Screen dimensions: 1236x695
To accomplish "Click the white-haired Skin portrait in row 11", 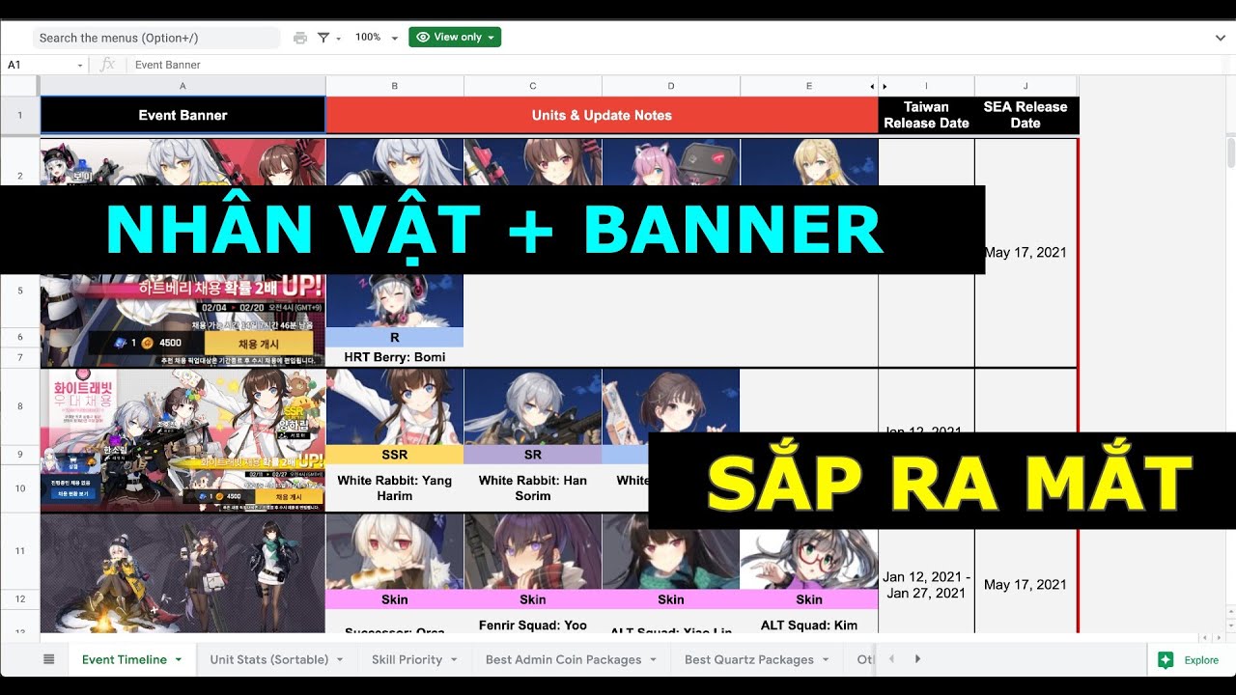I will pyautogui.click(x=395, y=551).
